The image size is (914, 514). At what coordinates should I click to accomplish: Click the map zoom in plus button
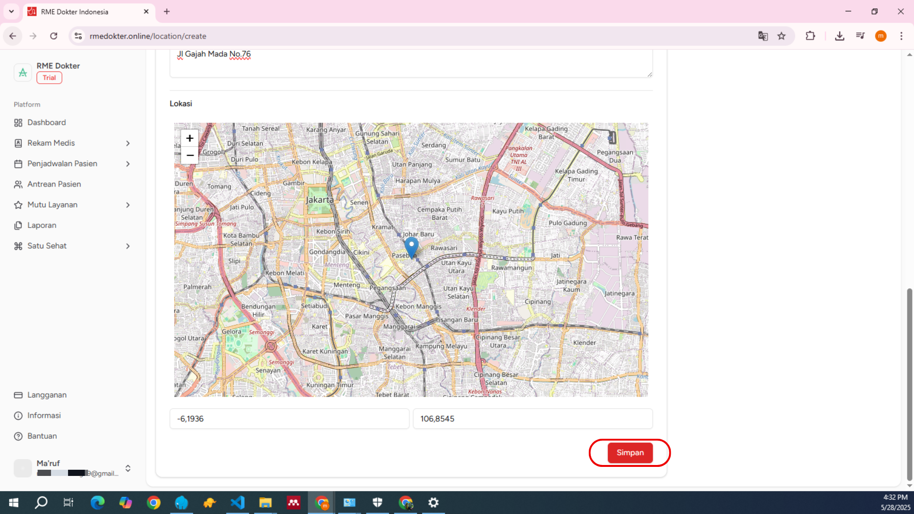point(189,138)
